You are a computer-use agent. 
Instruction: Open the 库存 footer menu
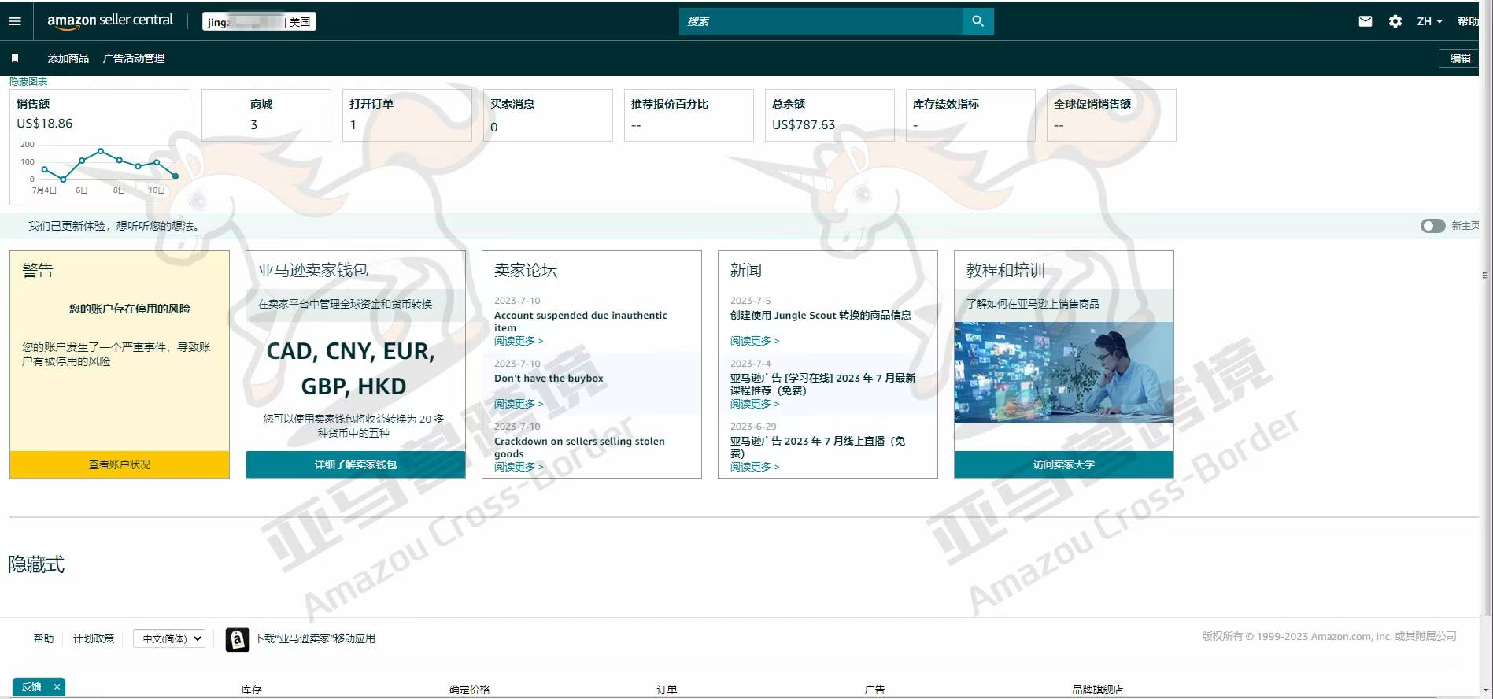point(251,690)
